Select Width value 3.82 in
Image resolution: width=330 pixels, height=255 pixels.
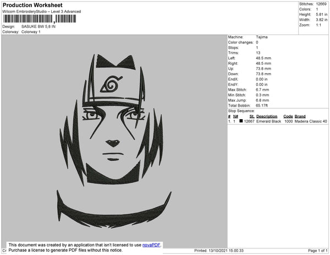[322, 20]
